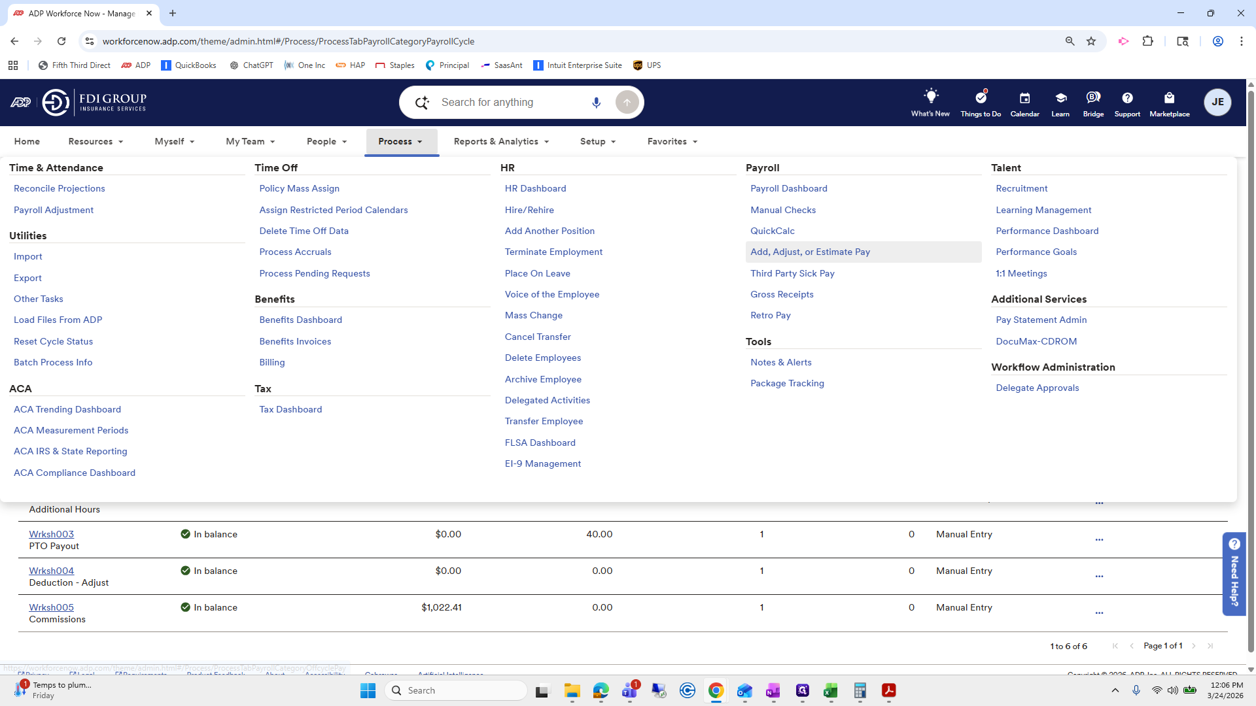Open Reconcile Projections under Time & Attendance
This screenshot has height=706, width=1256.
point(60,188)
